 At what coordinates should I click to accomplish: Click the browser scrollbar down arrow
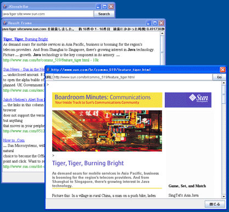(224, 196)
